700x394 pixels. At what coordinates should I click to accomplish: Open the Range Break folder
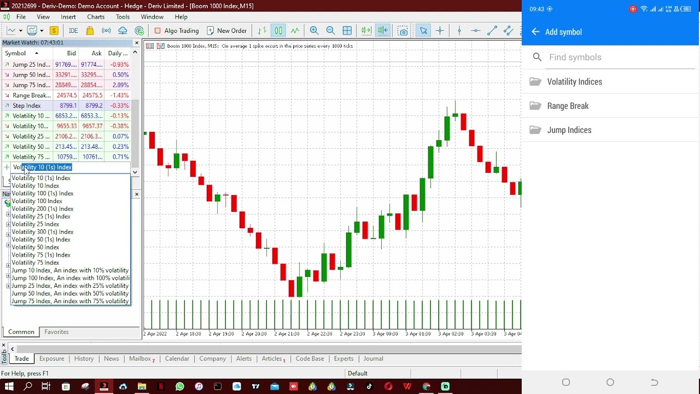point(611,106)
